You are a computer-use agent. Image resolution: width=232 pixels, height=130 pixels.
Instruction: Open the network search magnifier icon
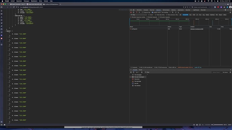139,12
